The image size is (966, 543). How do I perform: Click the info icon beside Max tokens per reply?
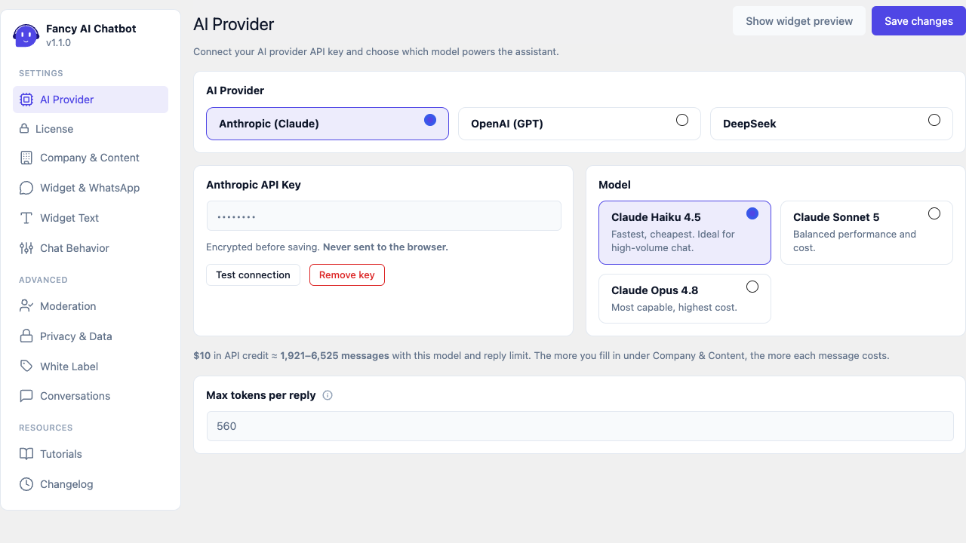(328, 395)
